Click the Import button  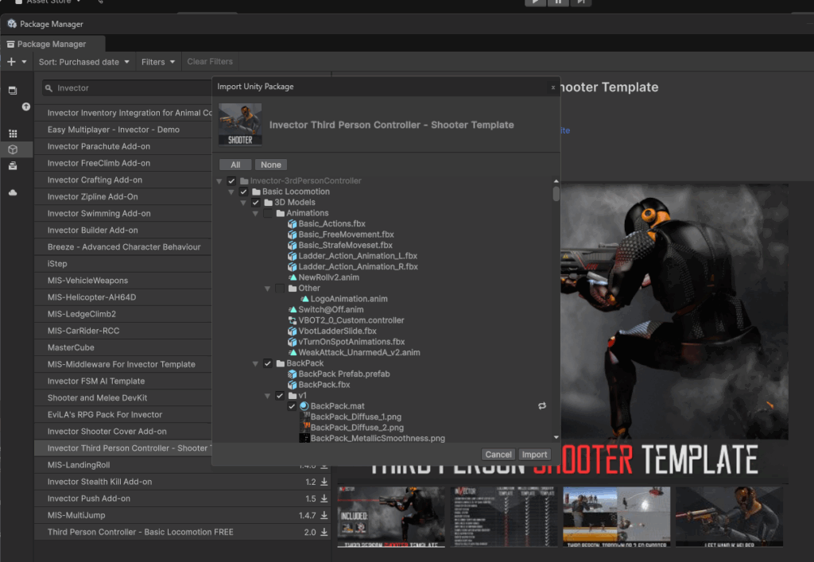[534, 455]
